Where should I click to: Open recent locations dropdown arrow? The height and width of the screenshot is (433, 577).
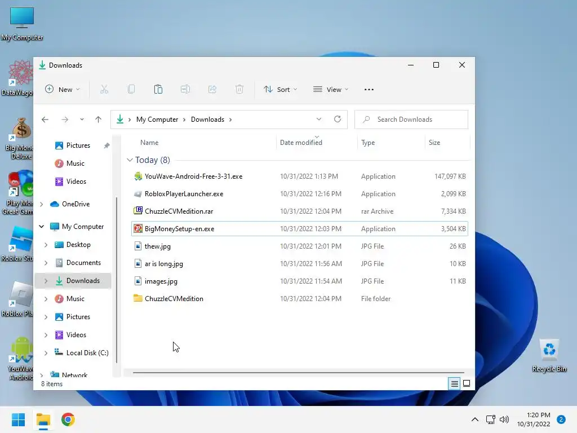82,120
